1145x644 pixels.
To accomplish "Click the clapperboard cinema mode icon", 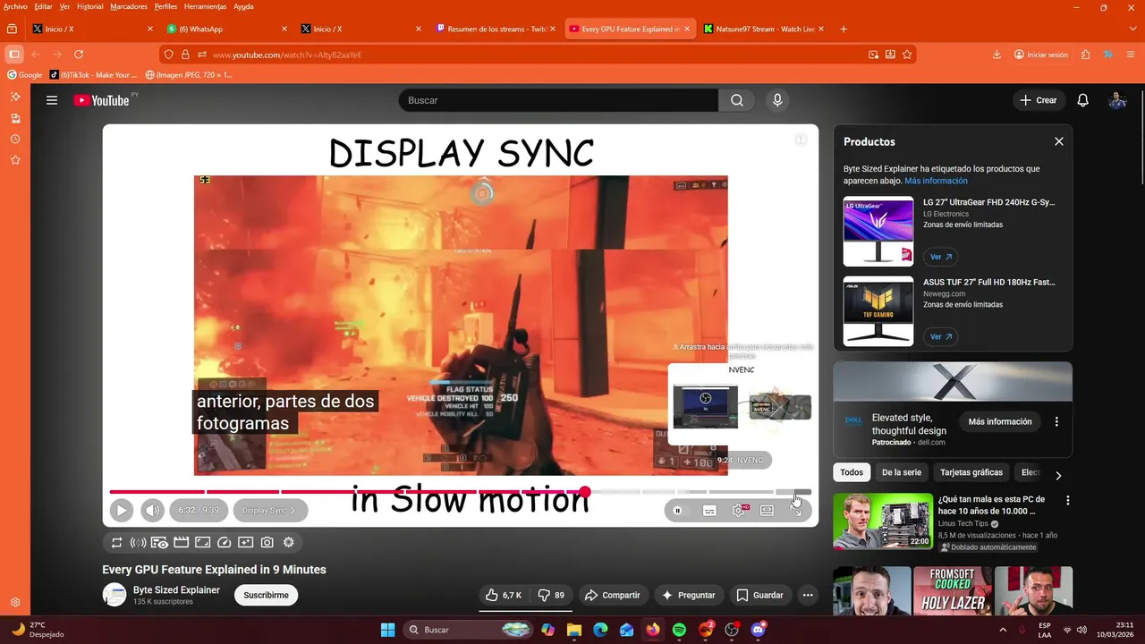I will click(x=181, y=542).
